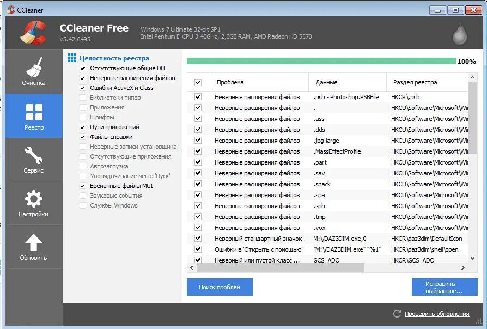Uncheck the .dds row checkbox
This screenshot has width=487, height=329.
[x=198, y=130]
